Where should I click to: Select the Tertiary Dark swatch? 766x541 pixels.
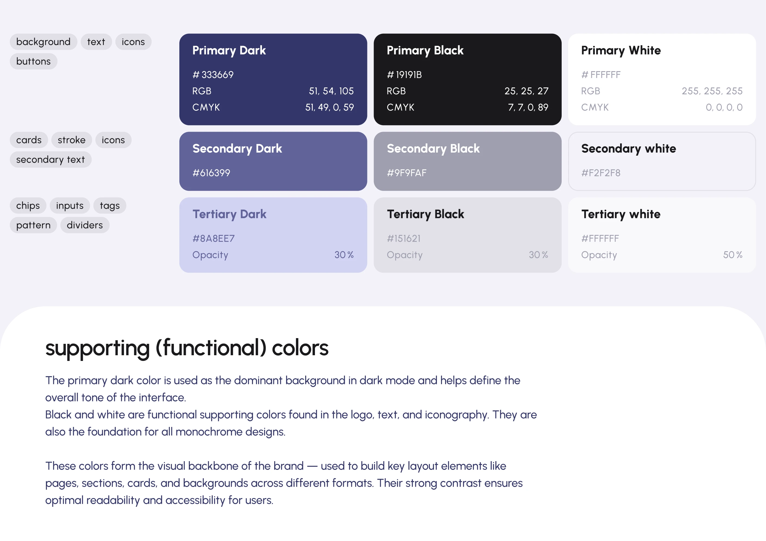point(273,235)
